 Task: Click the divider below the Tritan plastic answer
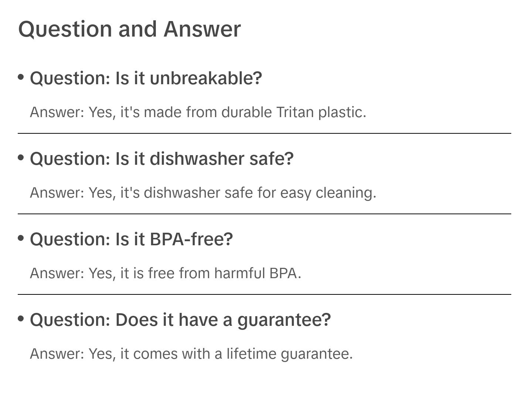click(x=264, y=133)
